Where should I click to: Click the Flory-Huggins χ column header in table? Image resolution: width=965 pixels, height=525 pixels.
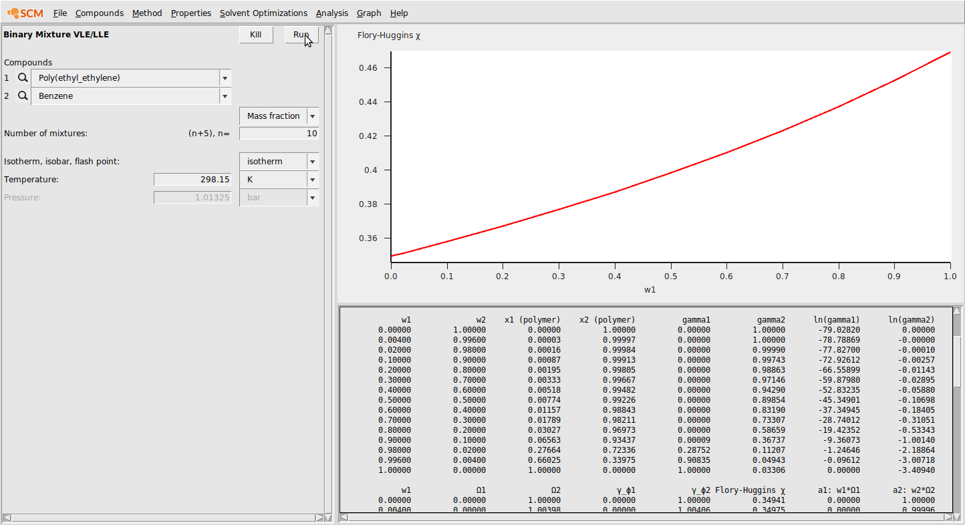point(750,490)
